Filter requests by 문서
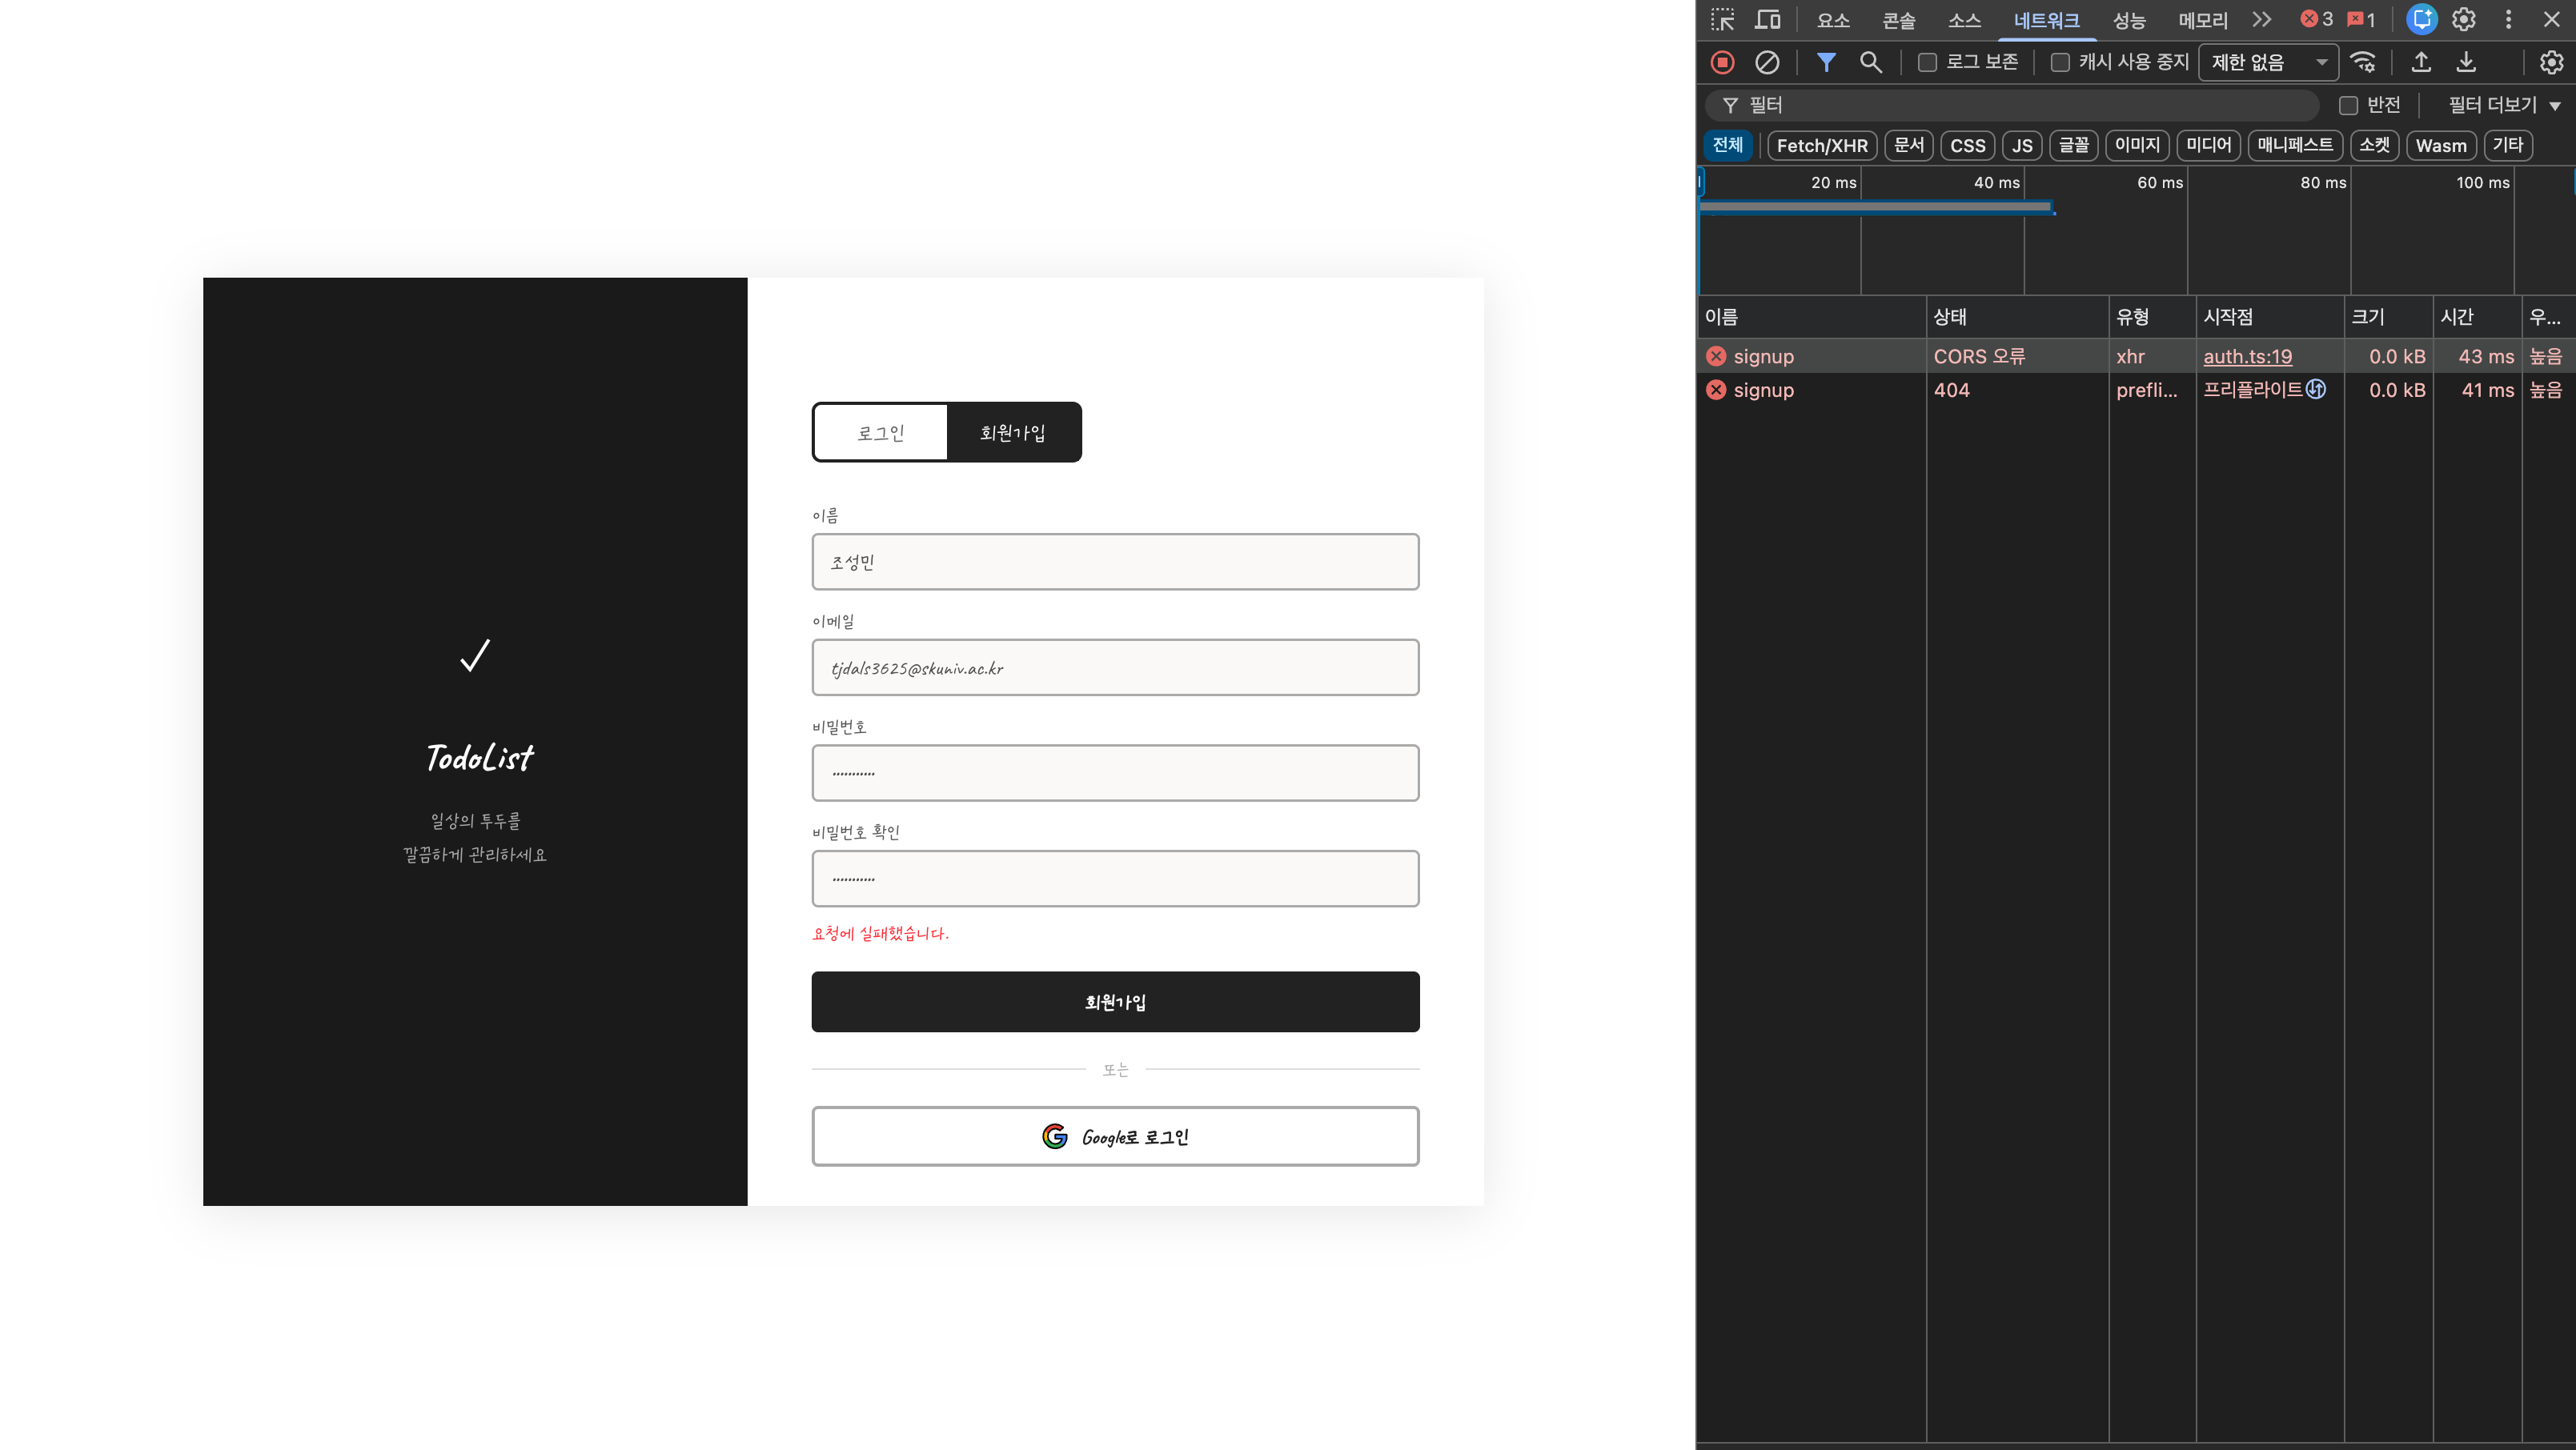Viewport: 2576px width, 1450px height. point(1909,145)
